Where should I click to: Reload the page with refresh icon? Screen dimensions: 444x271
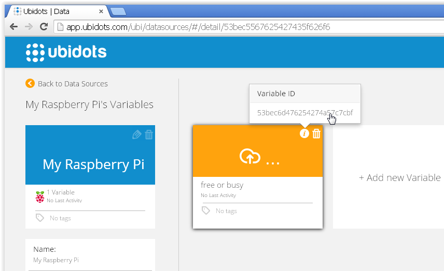tap(44, 26)
